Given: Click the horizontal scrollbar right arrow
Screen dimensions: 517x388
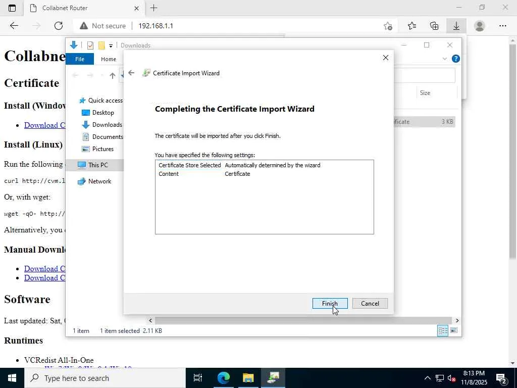Looking at the screenshot, I should (x=457, y=320).
